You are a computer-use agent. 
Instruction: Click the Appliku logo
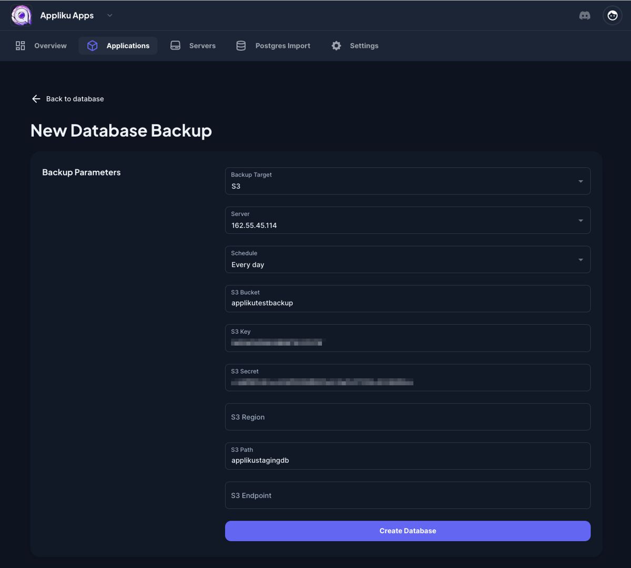tap(21, 15)
